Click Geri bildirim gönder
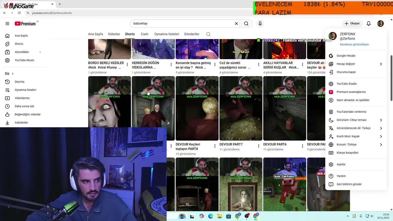 coord(356,184)
